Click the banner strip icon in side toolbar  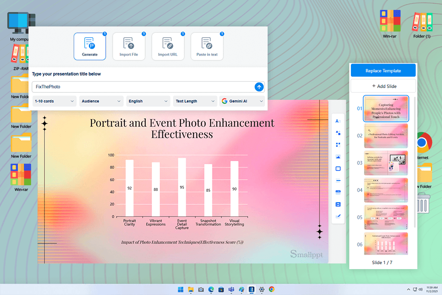(338, 192)
